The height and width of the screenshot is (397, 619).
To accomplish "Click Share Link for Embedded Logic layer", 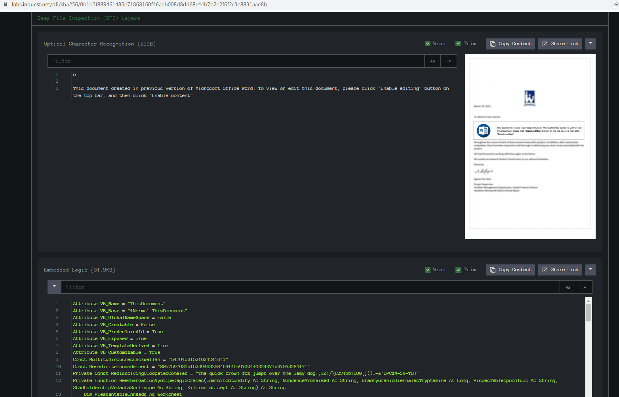I will coord(560,270).
